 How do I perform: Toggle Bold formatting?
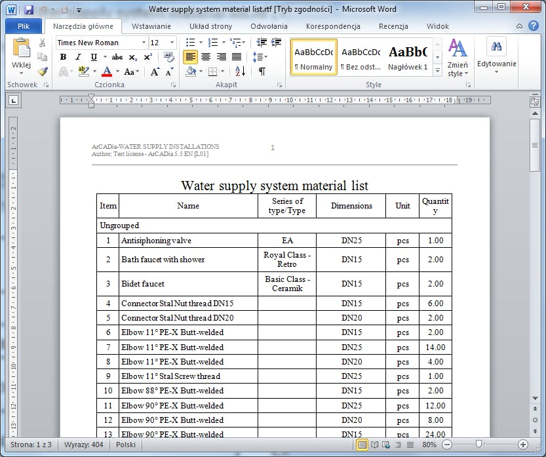63,57
